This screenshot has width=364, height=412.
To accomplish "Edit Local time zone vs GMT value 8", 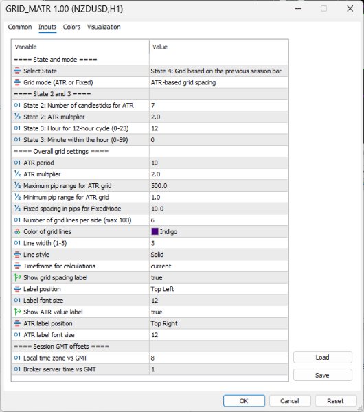I will coord(218,358).
